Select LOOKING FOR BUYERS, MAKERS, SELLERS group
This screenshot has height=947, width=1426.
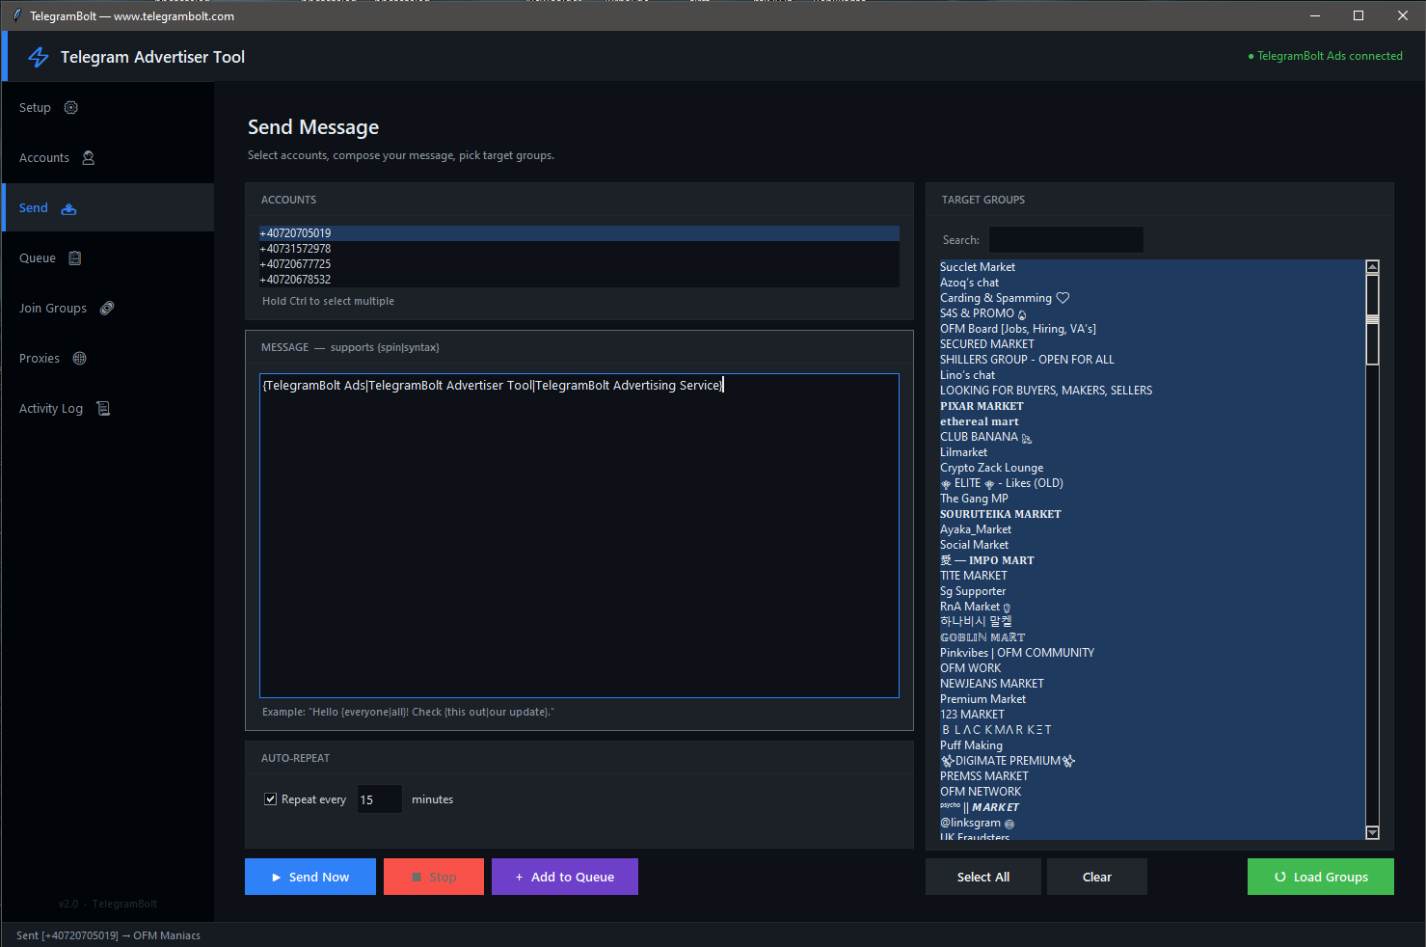pyautogui.click(x=1152, y=391)
